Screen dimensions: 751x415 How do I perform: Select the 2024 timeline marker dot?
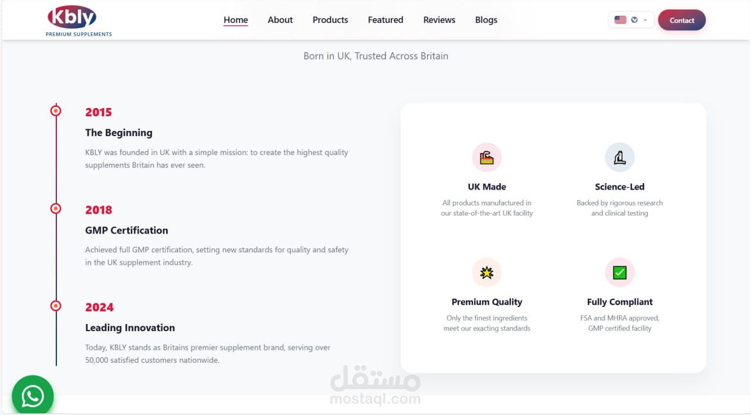pyautogui.click(x=56, y=306)
